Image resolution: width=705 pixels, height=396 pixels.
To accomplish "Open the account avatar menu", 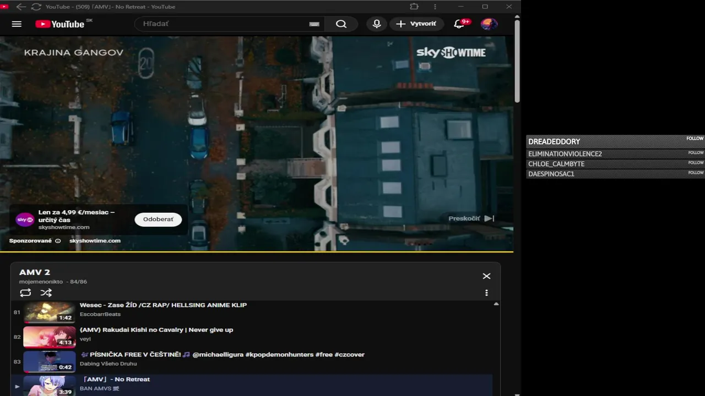I will tap(489, 24).
